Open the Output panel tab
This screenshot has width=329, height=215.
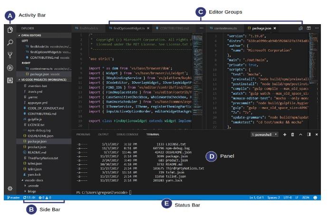point(104,134)
